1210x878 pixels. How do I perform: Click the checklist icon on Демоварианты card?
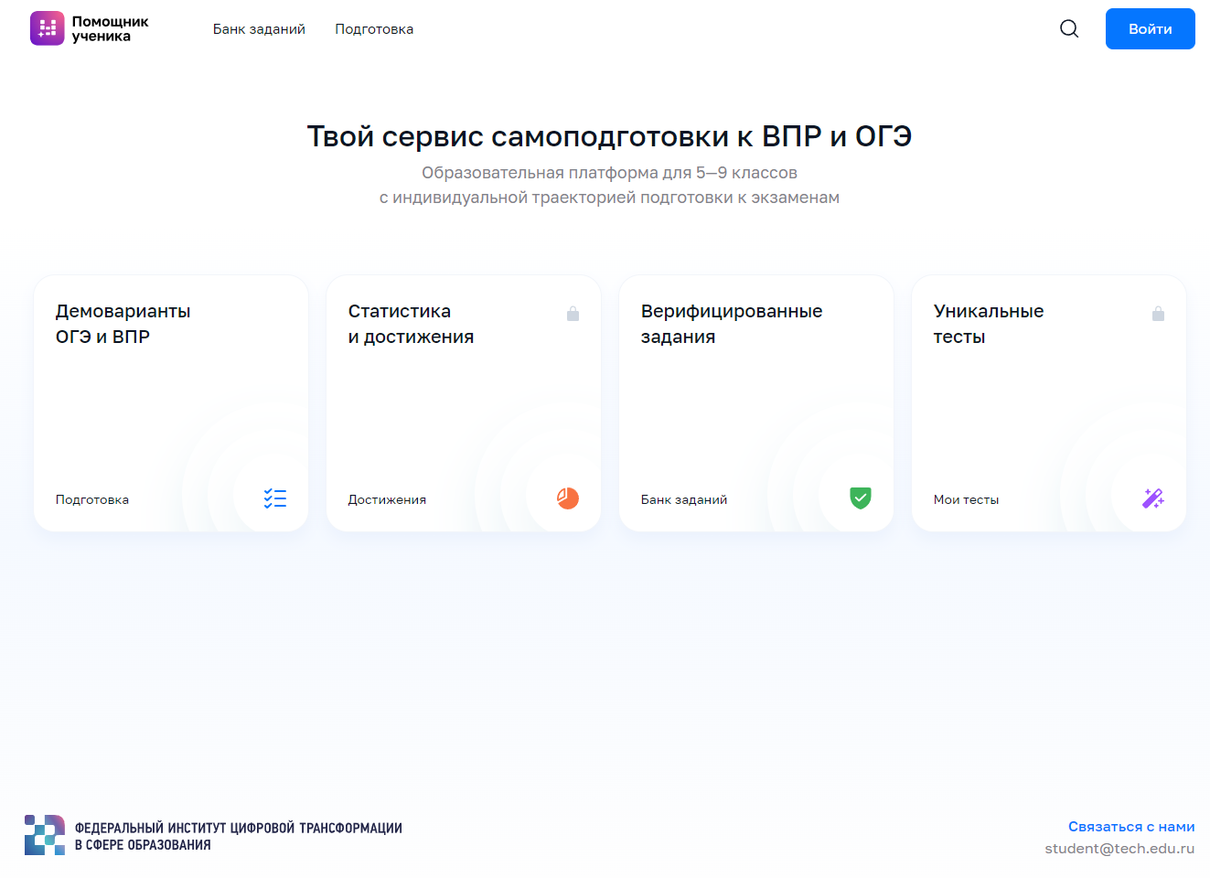pyautogui.click(x=273, y=498)
